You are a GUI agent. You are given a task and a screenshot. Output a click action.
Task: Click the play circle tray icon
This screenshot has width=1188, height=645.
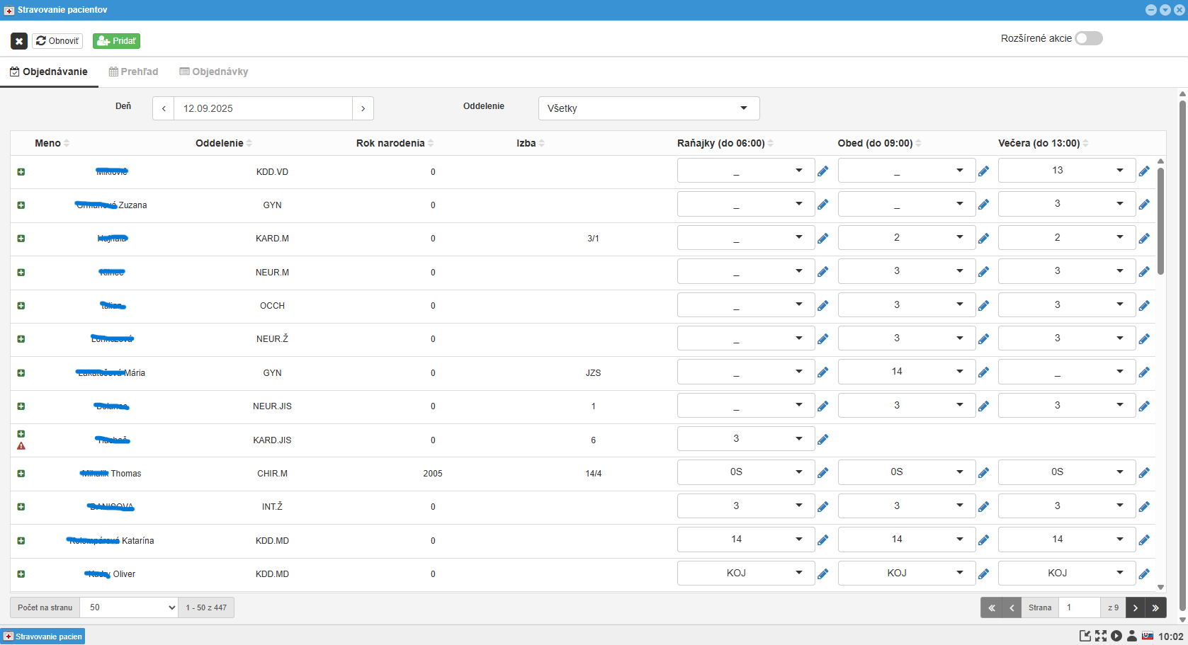(x=1116, y=636)
